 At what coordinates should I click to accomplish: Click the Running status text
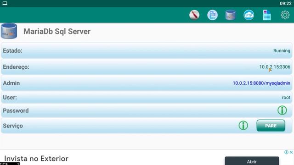pos(282,51)
